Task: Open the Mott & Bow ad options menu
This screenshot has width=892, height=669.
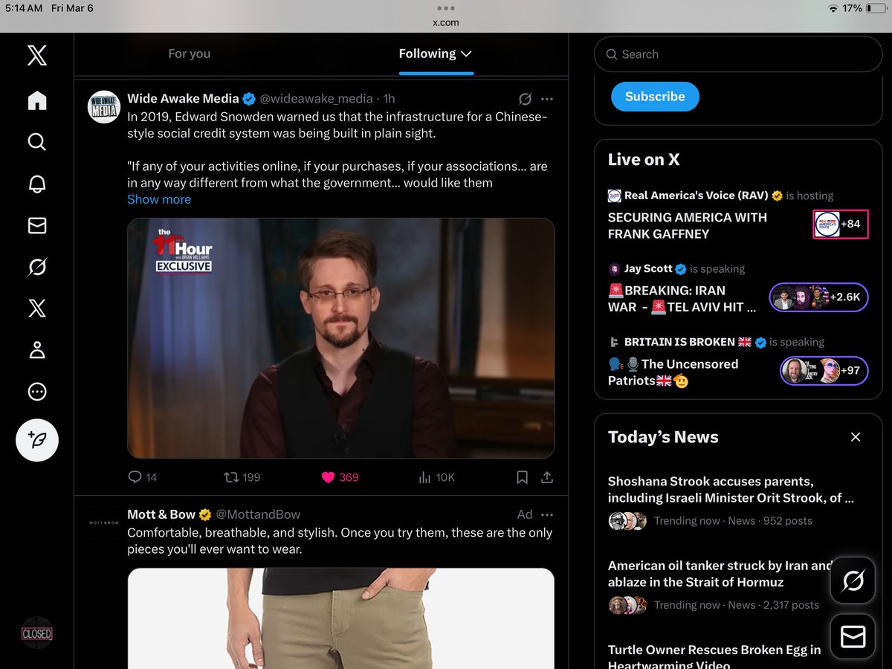Action: tap(547, 514)
